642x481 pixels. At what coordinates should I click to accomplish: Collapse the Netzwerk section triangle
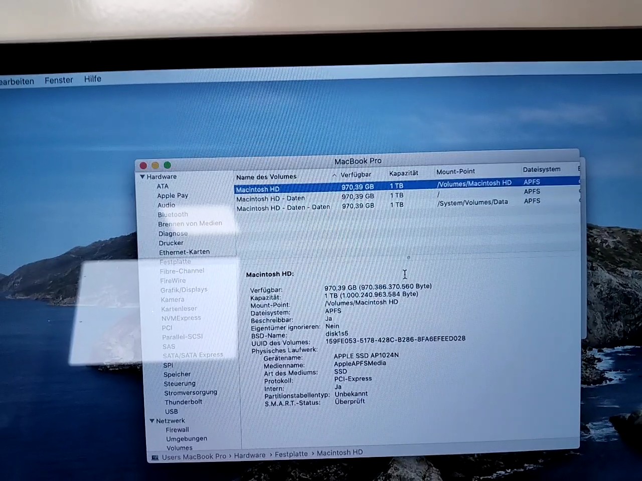pos(152,421)
